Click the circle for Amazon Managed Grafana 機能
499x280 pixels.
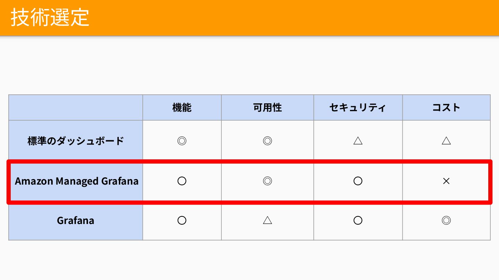(x=182, y=181)
